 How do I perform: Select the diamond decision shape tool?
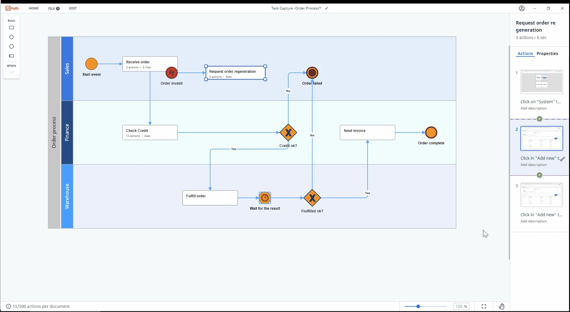click(12, 37)
